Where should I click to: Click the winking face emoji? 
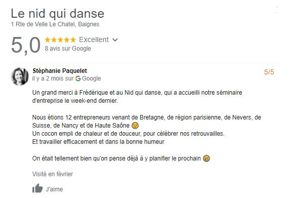point(135,126)
